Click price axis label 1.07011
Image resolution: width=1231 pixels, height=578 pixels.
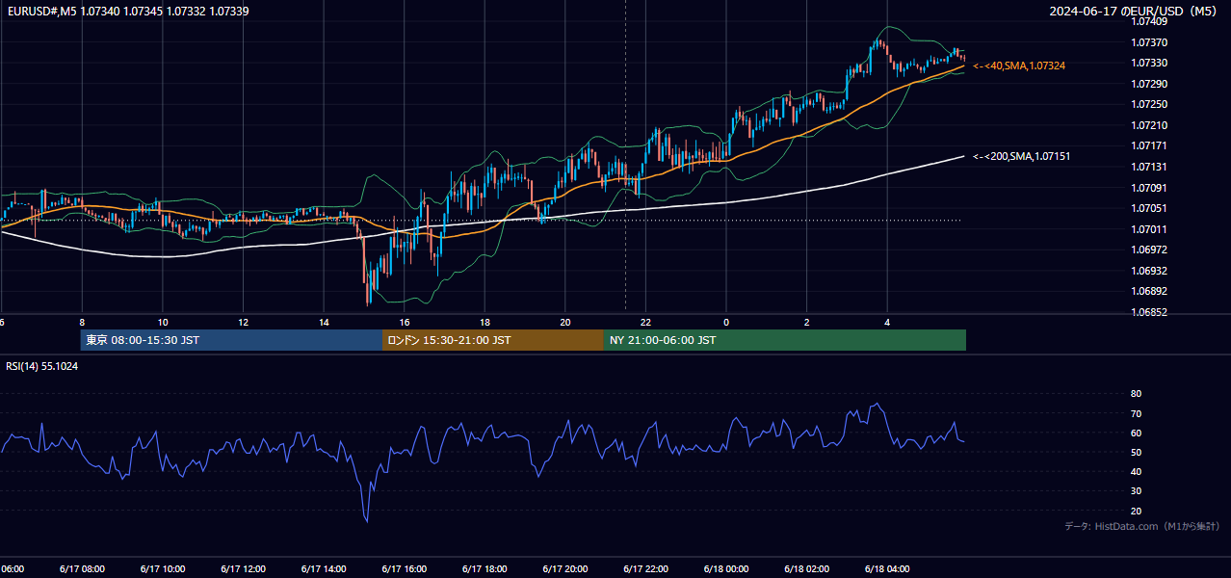1148,229
